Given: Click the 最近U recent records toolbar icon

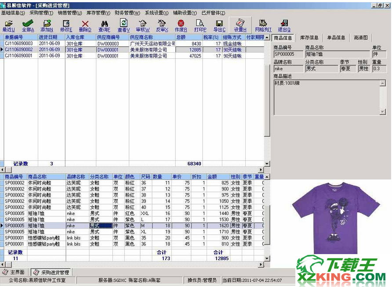Looking at the screenshot, I should tap(9, 26).
